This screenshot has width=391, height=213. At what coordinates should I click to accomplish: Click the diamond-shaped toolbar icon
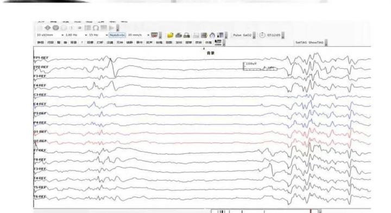tap(48, 28)
